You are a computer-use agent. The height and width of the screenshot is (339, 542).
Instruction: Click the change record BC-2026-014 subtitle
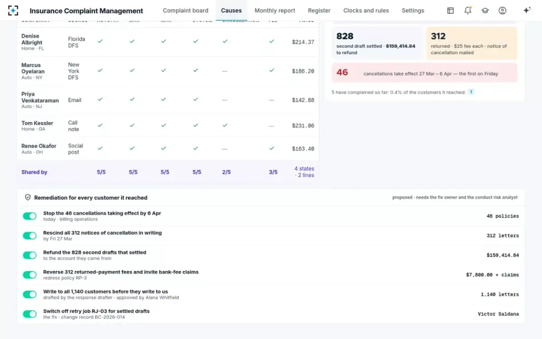[x=84, y=317]
